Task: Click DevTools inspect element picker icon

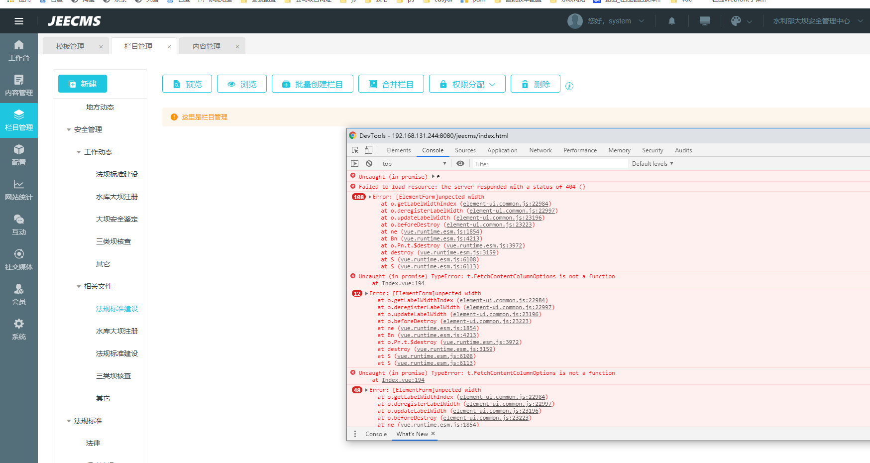Action: 355,150
